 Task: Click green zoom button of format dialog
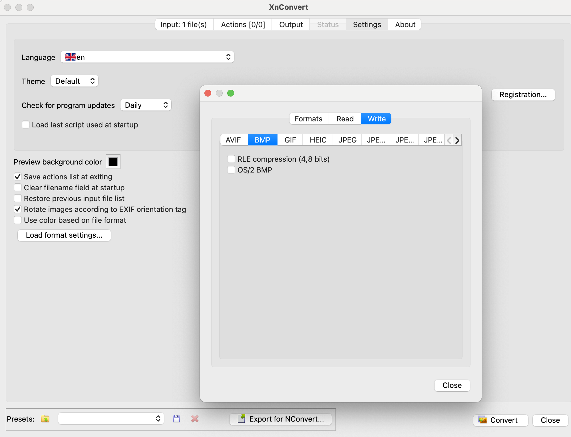pyautogui.click(x=231, y=93)
